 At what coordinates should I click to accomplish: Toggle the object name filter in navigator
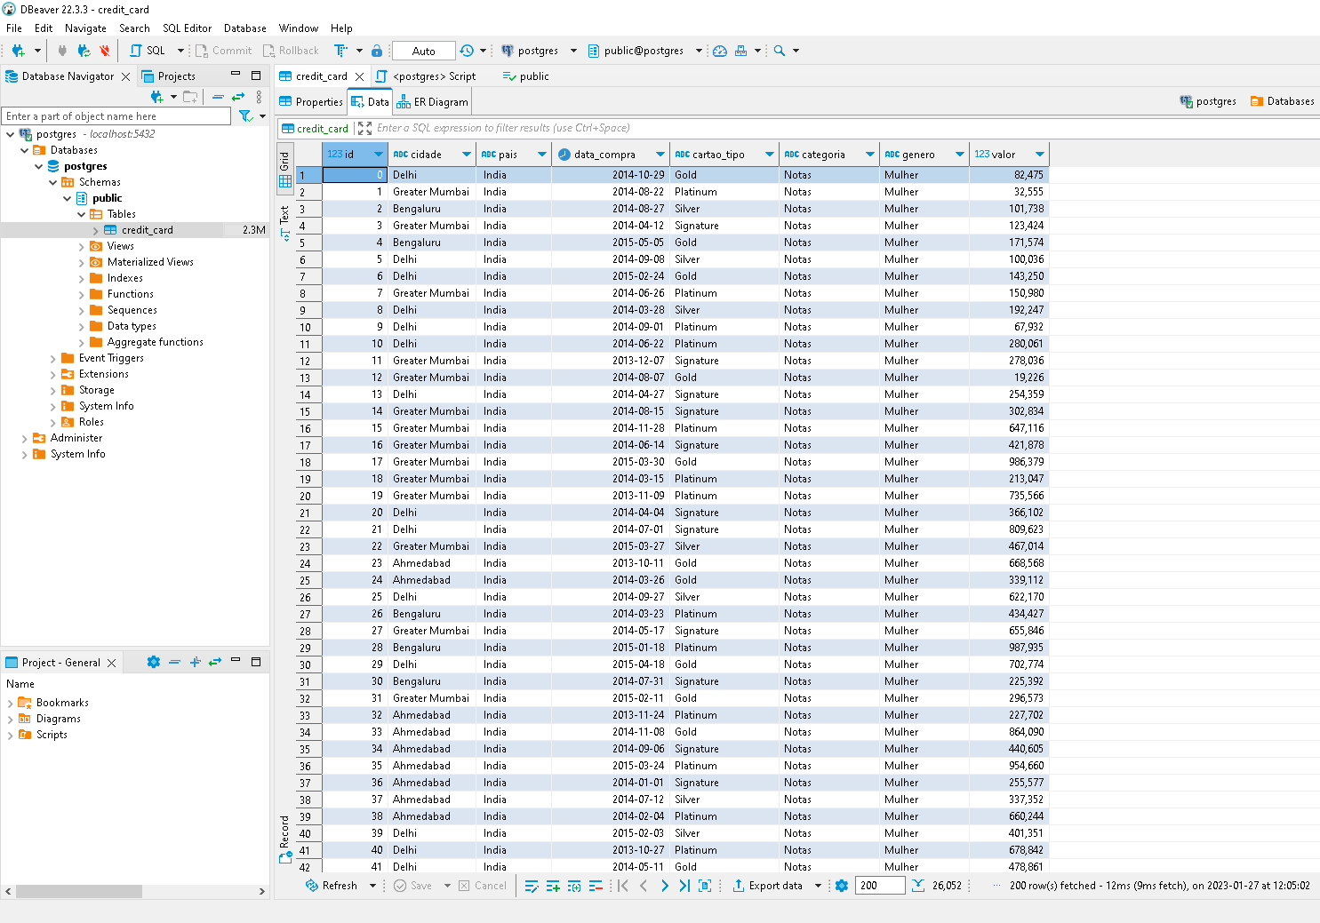click(244, 115)
